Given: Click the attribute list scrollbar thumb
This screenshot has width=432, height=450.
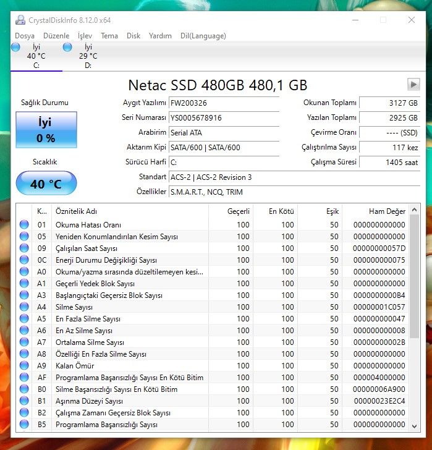Looking at the screenshot, I should coord(414,276).
